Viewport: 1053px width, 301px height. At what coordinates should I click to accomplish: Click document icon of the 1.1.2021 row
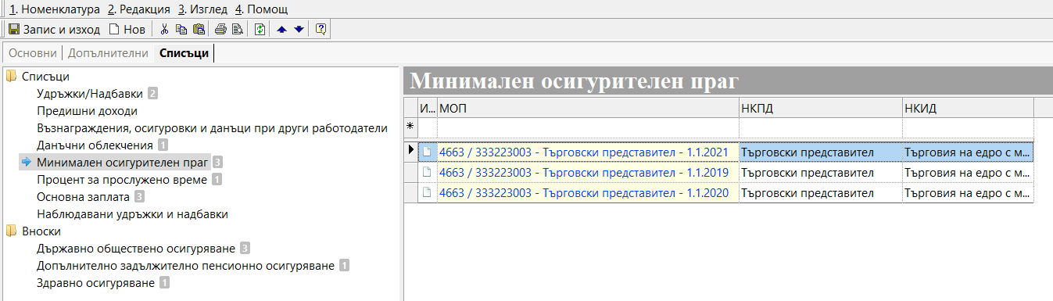coord(427,152)
